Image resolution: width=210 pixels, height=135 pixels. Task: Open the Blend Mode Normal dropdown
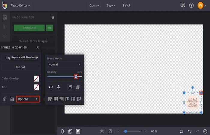coord(64,64)
